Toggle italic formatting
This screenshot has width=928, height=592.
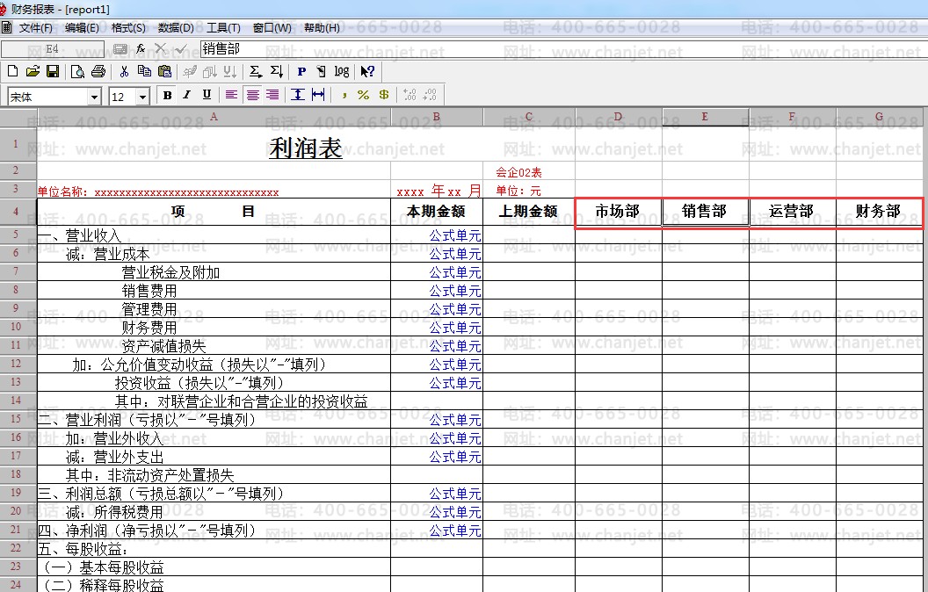187,95
